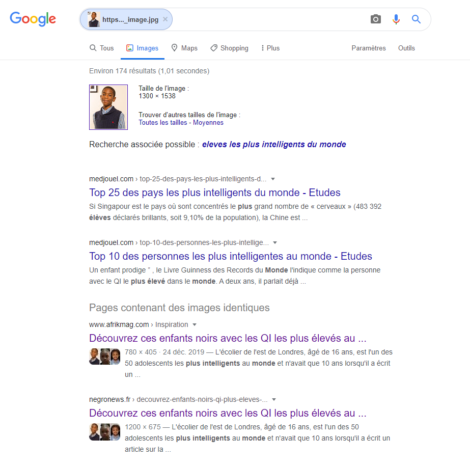Click the afrikmag result thumbnail strip
Screen dimensions: 470x465
point(104,357)
